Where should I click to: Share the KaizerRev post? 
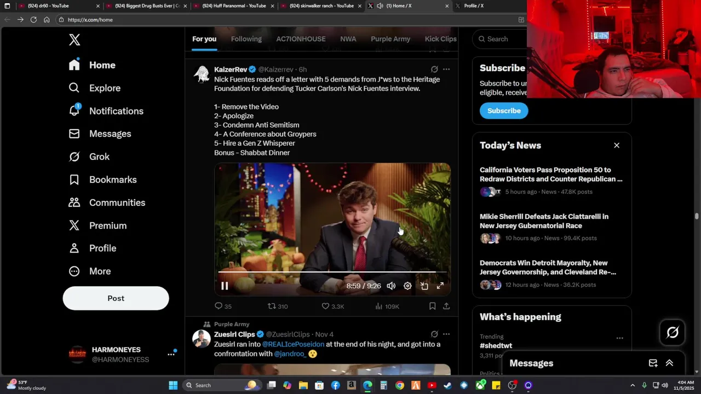click(x=446, y=306)
